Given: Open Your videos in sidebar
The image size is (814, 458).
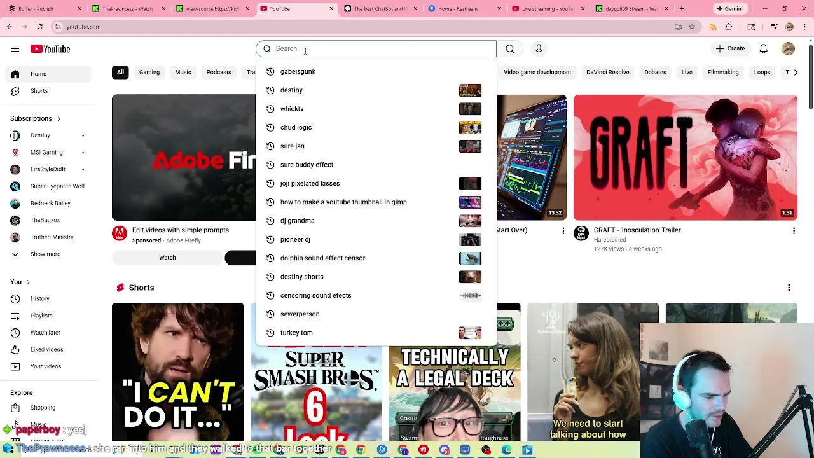Looking at the screenshot, I should [48, 366].
